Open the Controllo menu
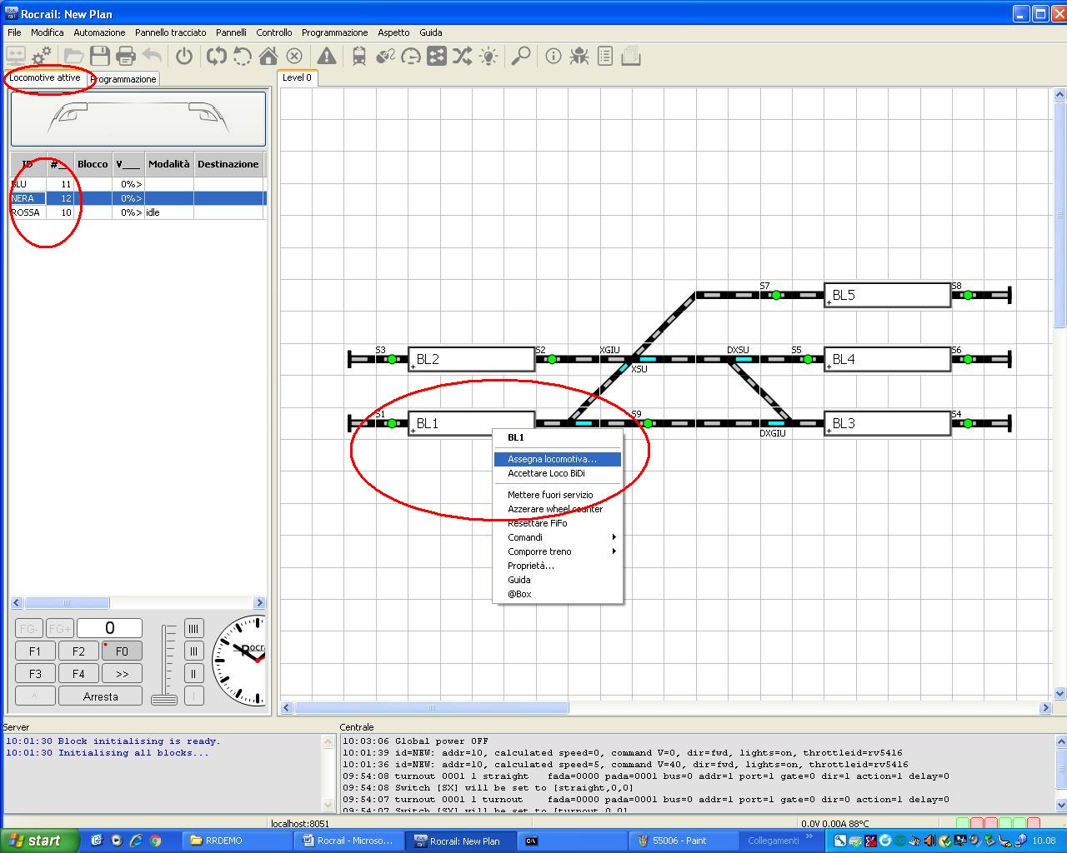The height and width of the screenshot is (853, 1067). point(274,32)
